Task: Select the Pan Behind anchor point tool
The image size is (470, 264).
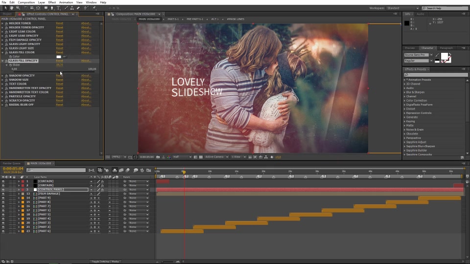Action: click(x=38, y=8)
